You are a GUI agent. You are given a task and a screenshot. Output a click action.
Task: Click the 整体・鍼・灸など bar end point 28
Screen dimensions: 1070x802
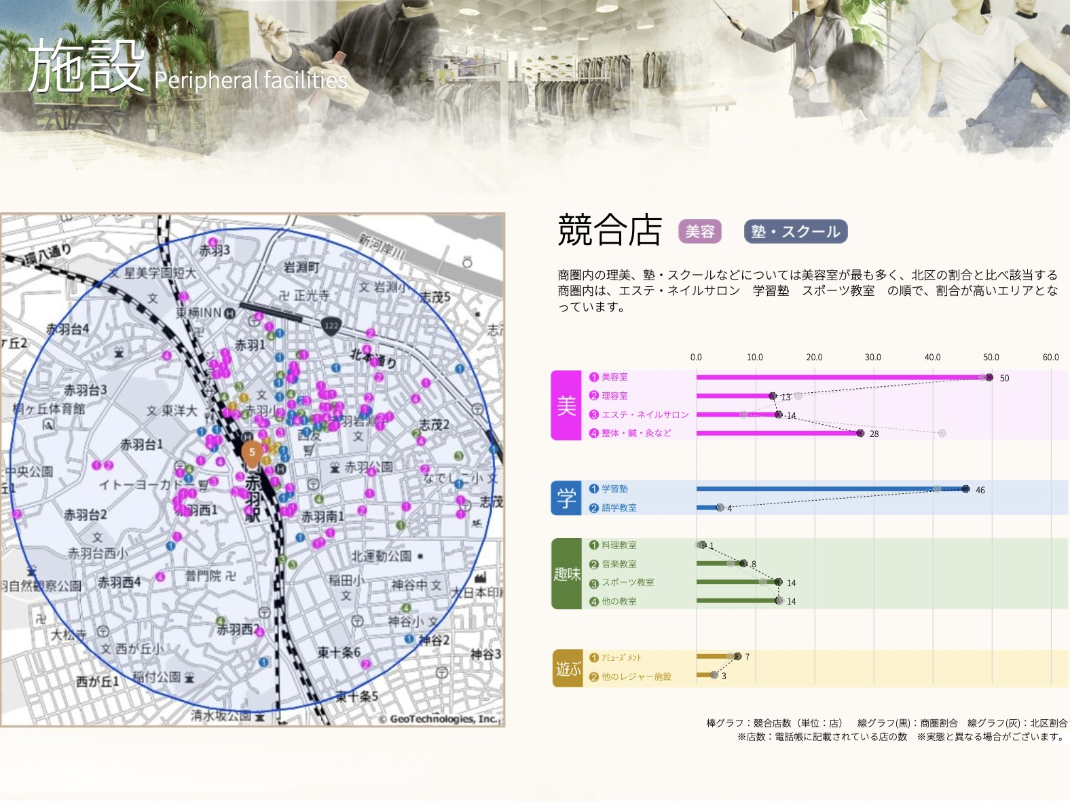(860, 433)
